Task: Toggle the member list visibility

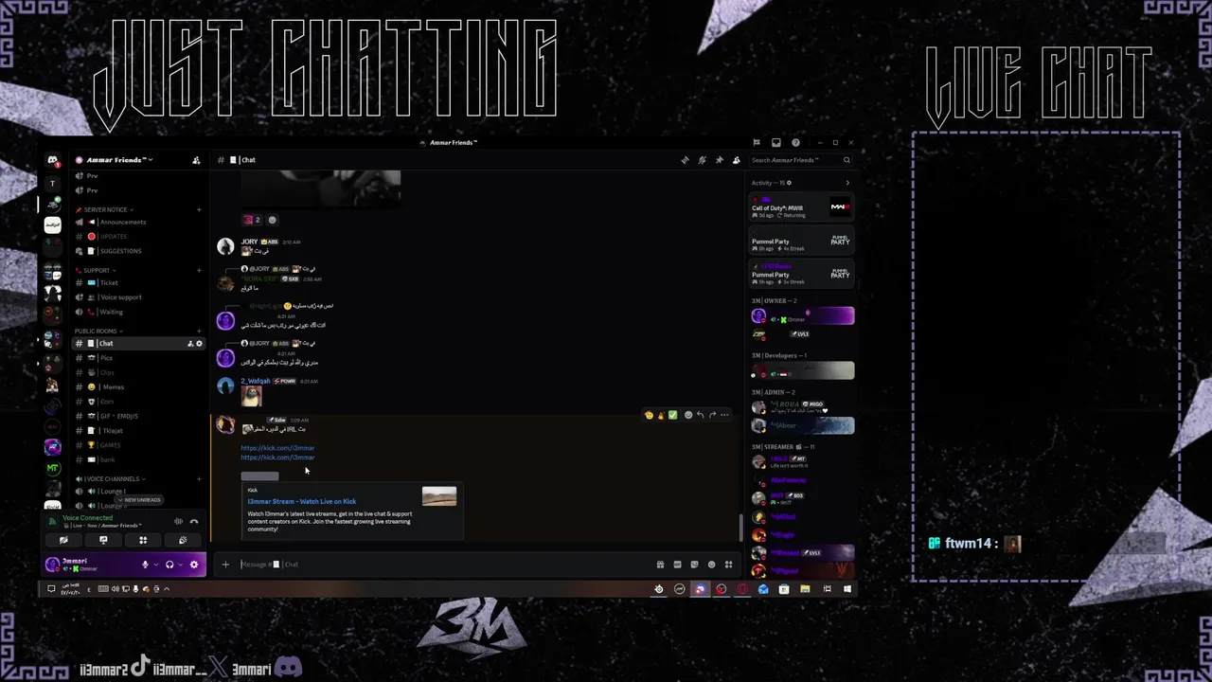Action: [x=736, y=160]
